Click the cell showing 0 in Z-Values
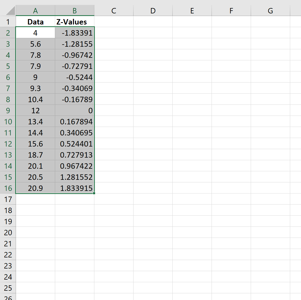 [x=74, y=110]
